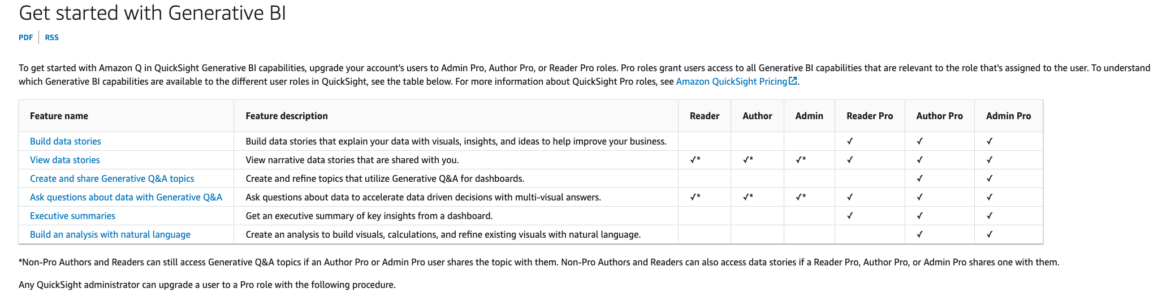Go to the View data stories link
Viewport: 1162px width, 297px height.
pyautogui.click(x=65, y=160)
